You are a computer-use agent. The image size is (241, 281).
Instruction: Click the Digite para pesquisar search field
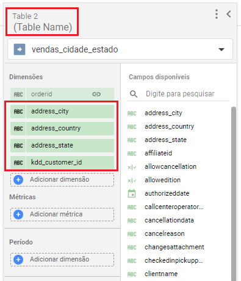pos(180,94)
